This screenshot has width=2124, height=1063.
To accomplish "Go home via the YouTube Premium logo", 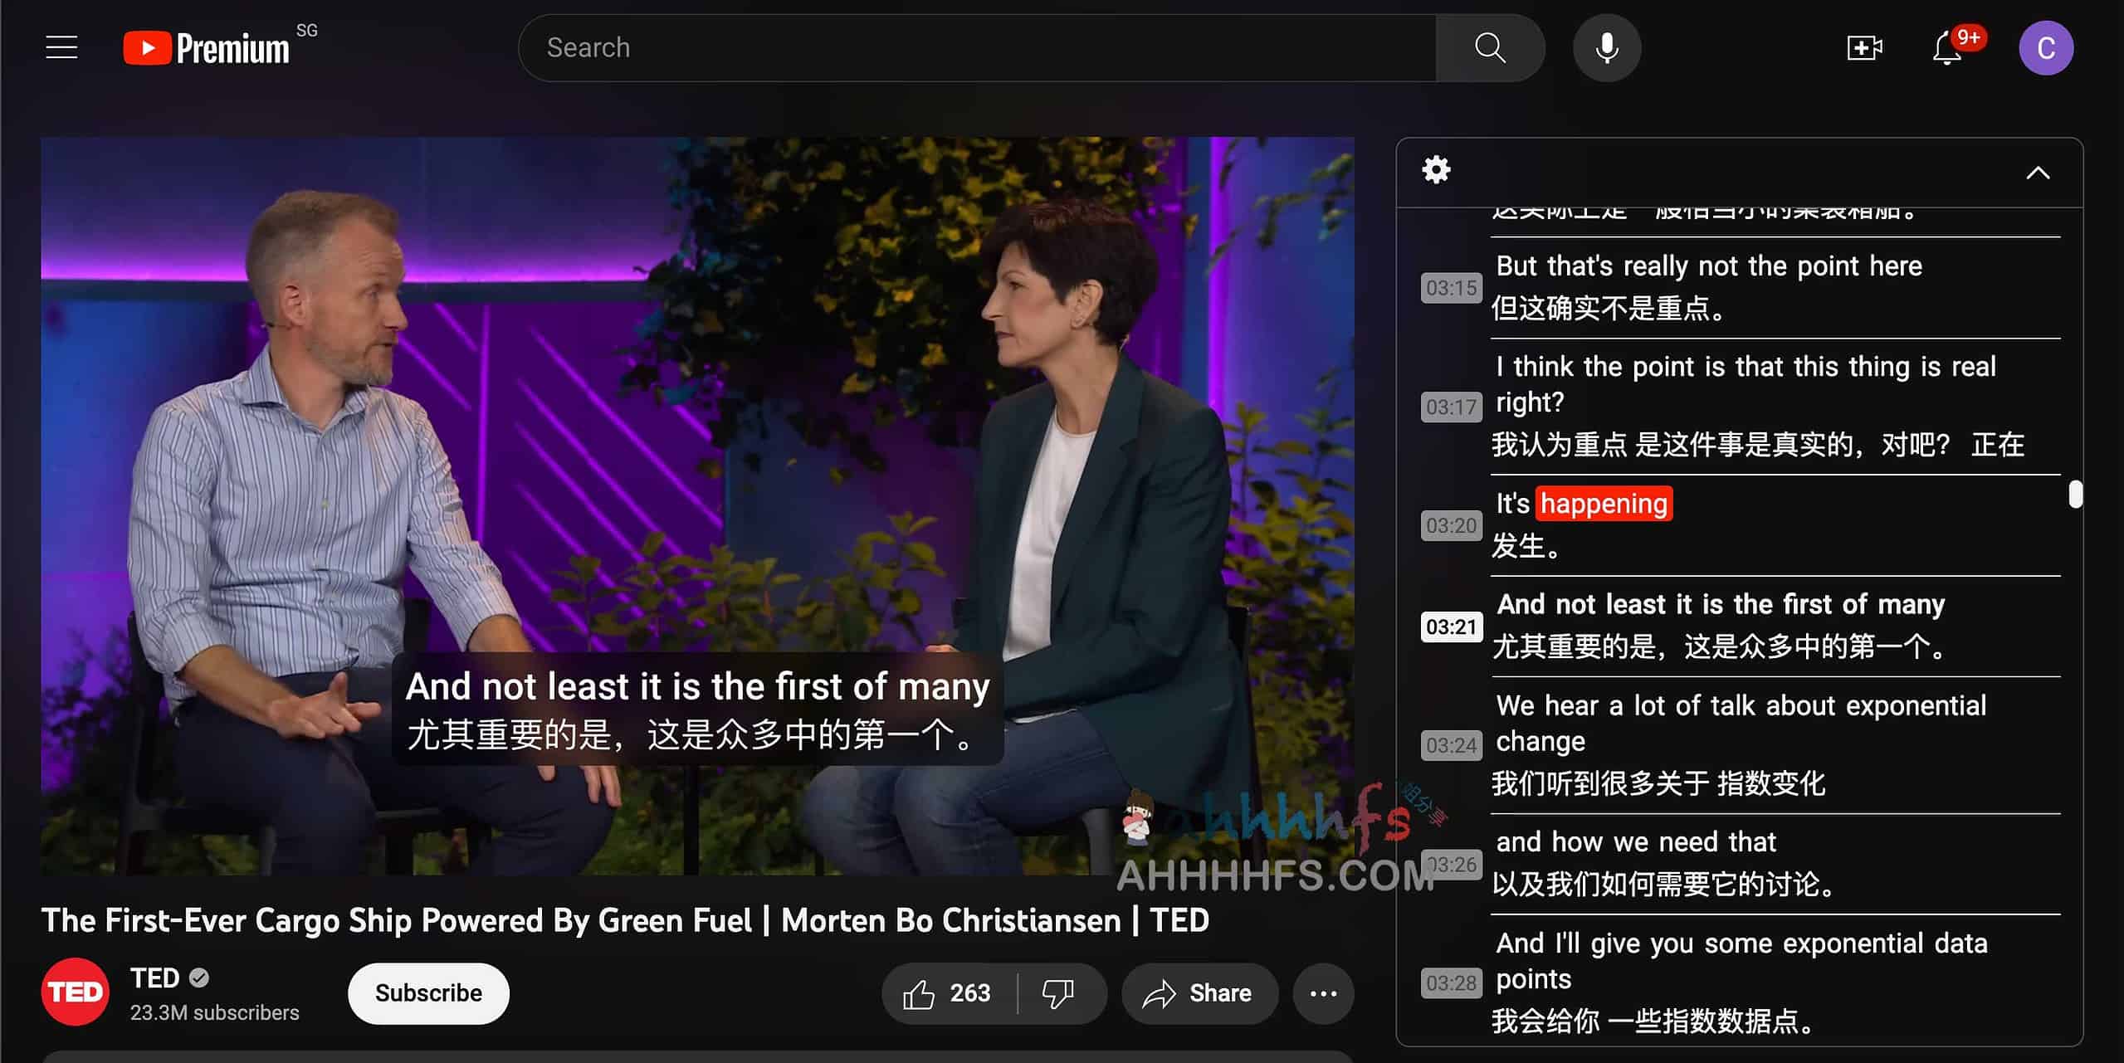I will point(205,47).
